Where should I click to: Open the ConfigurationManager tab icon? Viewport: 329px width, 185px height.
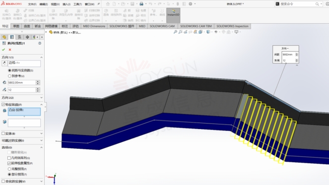[19, 37]
